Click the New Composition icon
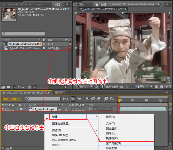This screenshot has height=150, width=173. pos(14,87)
